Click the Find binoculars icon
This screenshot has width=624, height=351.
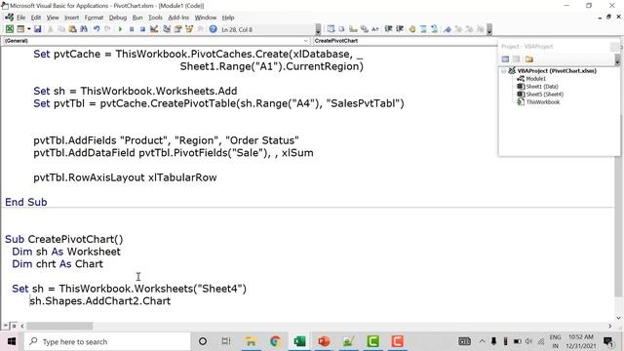84,29
